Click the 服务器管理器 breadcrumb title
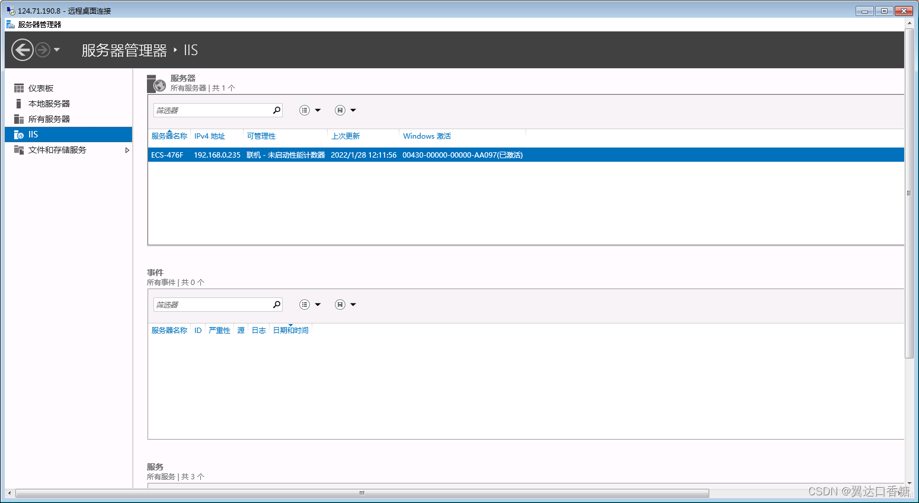The image size is (919, 503). (124, 50)
